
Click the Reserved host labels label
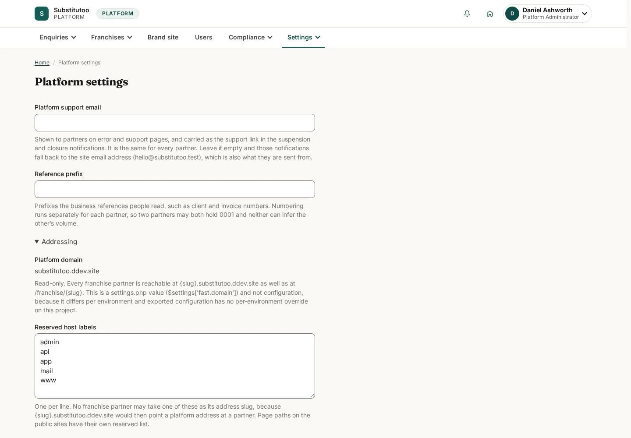point(65,327)
